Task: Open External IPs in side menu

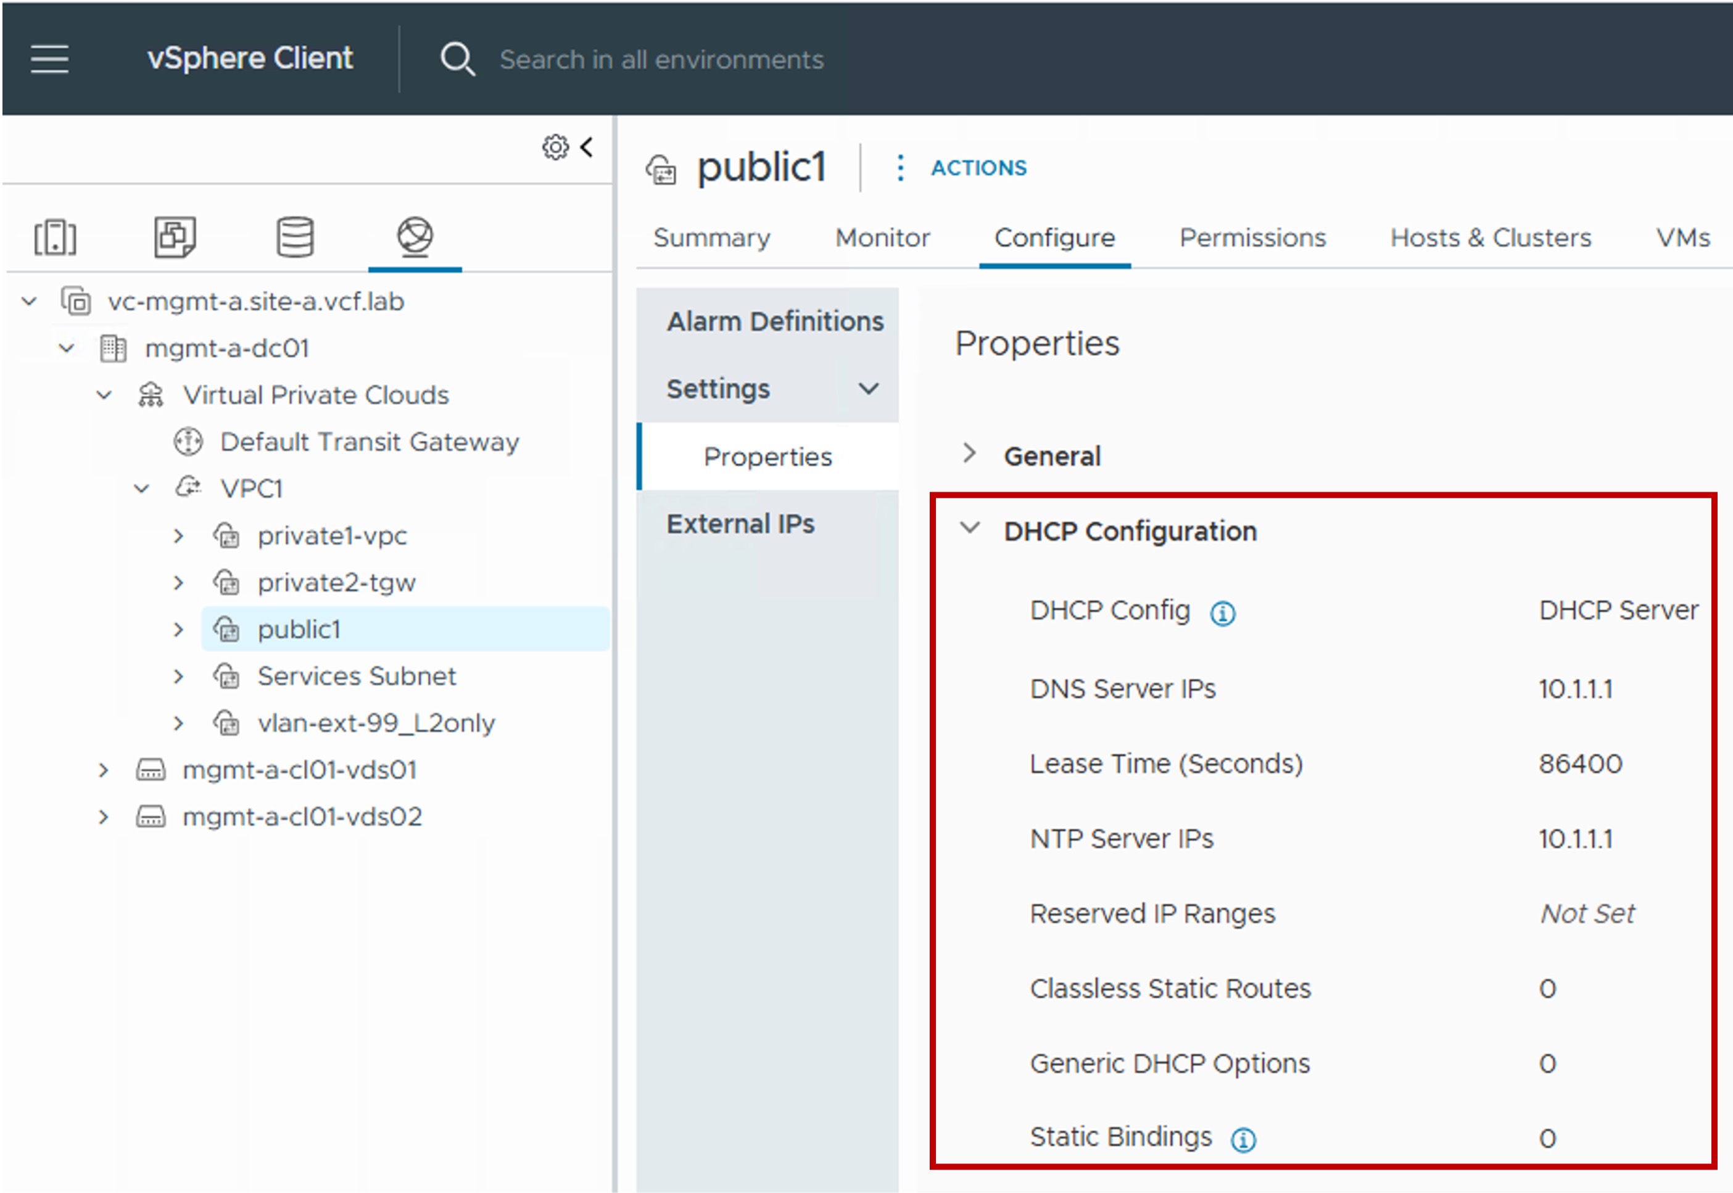Action: 740,524
